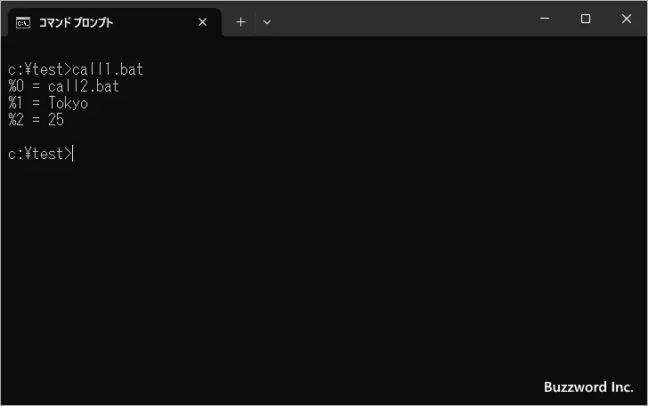Image resolution: width=648 pixels, height=406 pixels.
Task: Click the Command Prompt icon in the tab
Action: pos(24,22)
